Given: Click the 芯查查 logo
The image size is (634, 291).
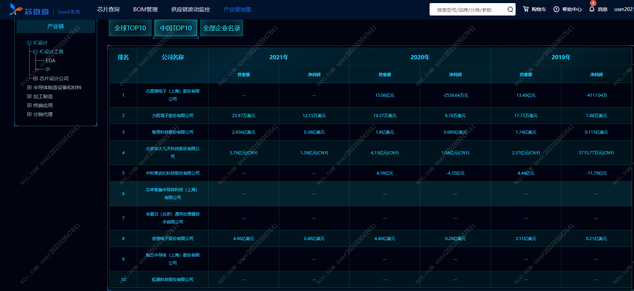Looking at the screenshot, I should (30, 10).
